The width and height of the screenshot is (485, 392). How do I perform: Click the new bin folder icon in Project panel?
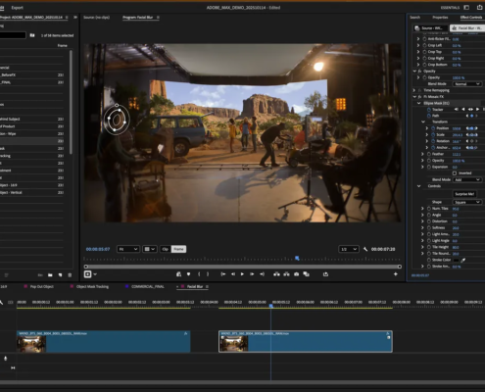[x=50, y=275]
